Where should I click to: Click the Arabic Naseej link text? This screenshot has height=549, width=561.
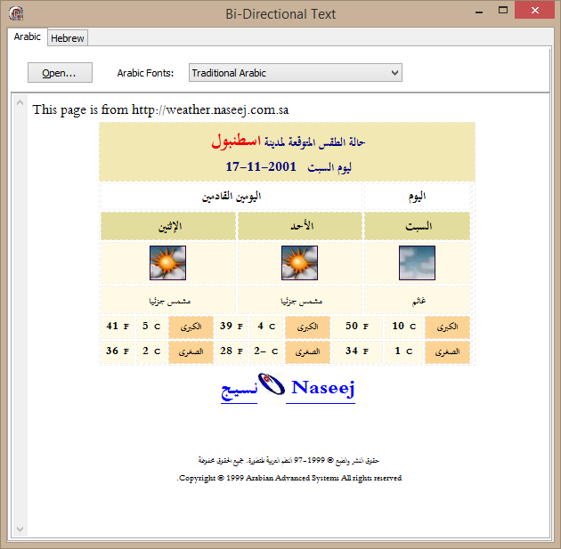[239, 390]
